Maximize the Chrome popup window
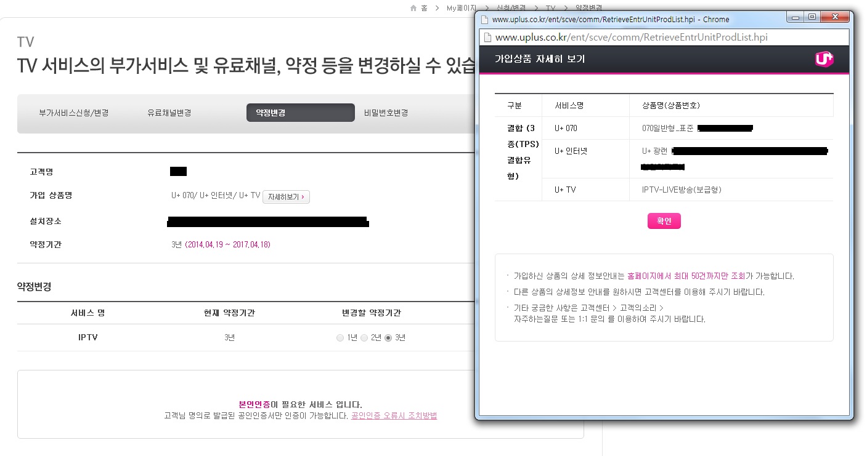This screenshot has width=867, height=456. (812, 17)
